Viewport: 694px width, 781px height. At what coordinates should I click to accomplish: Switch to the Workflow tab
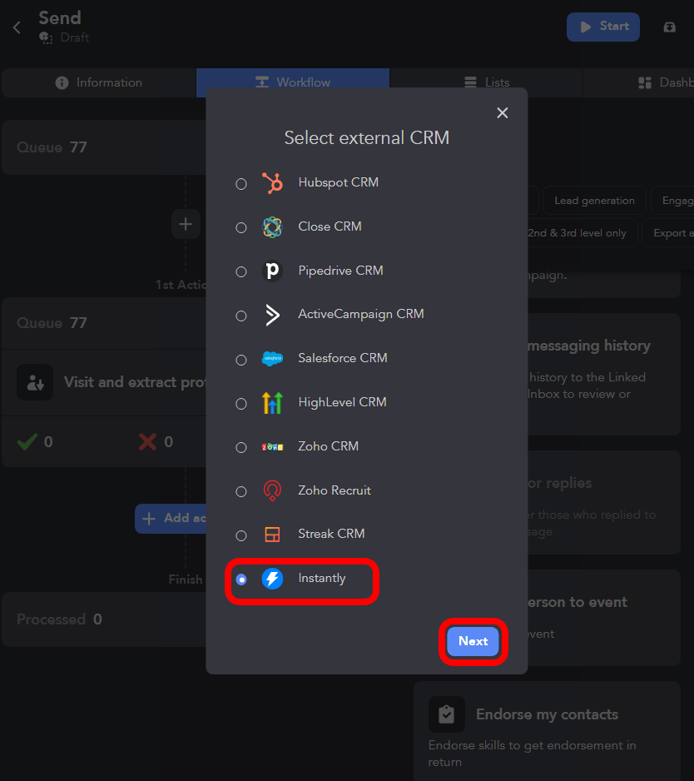(293, 82)
